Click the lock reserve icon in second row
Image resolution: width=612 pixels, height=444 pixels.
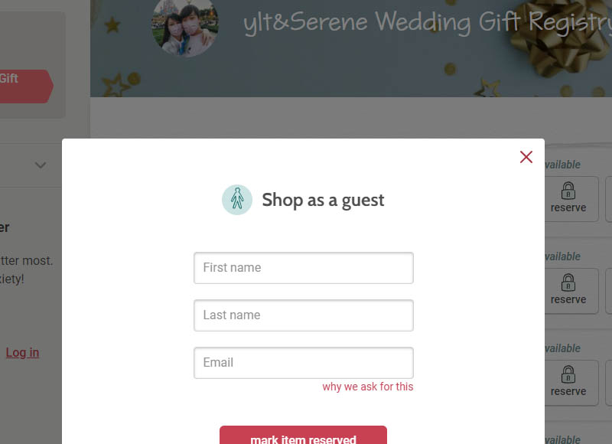tap(568, 290)
